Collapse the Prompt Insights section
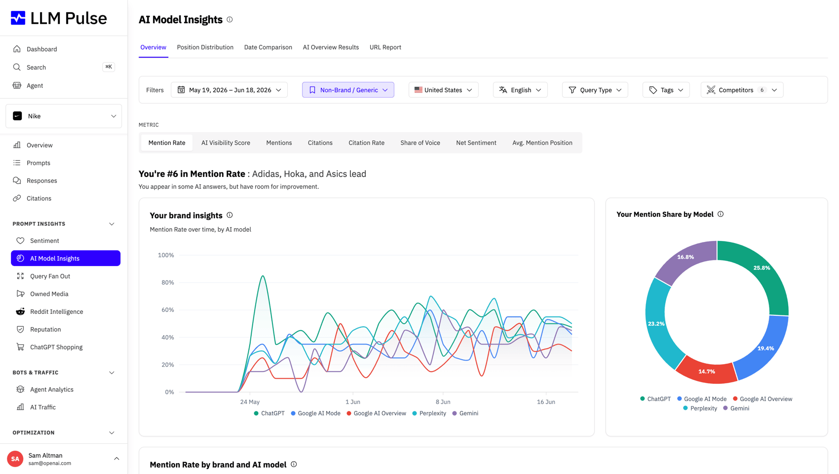839x474 pixels. (x=112, y=224)
